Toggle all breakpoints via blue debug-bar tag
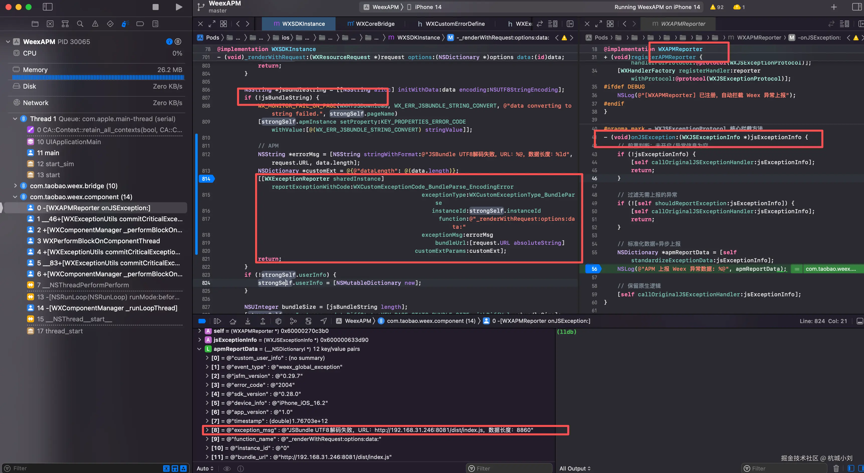 coord(202,321)
